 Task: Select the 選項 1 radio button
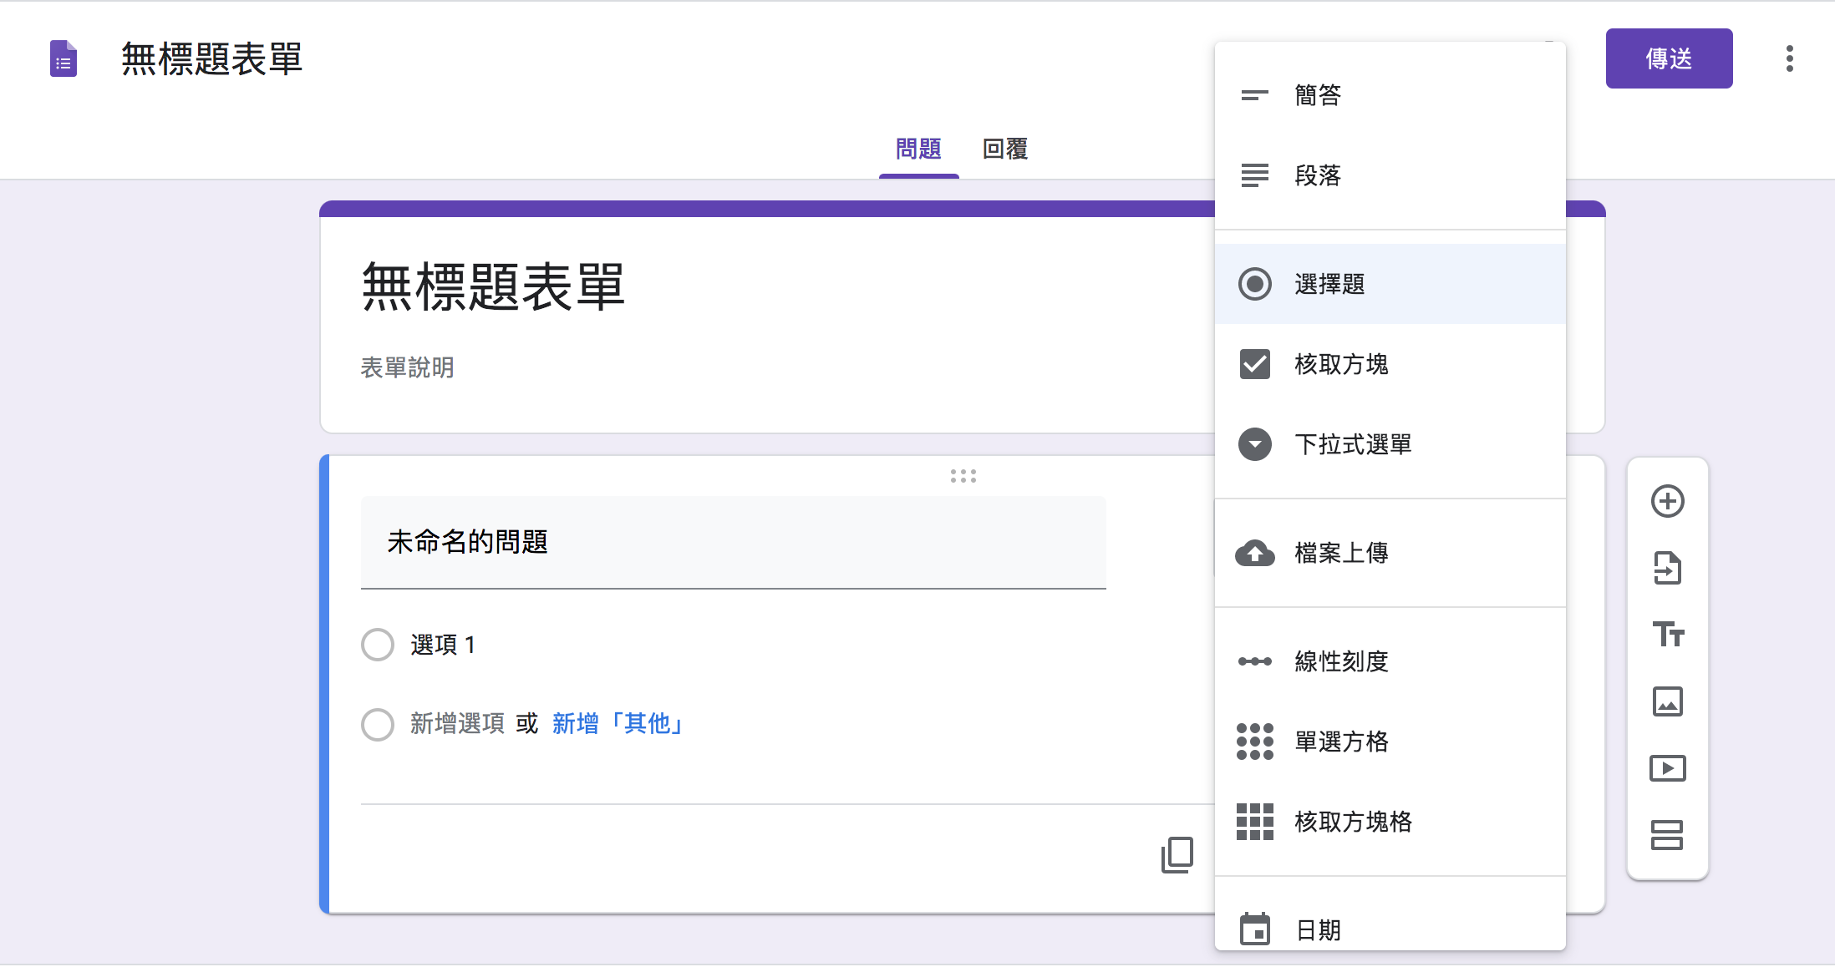tap(378, 644)
